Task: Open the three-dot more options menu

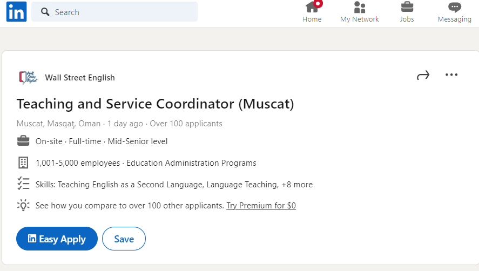Action: coord(451,74)
